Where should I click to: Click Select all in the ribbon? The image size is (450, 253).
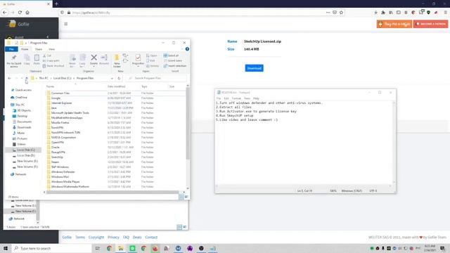click(171, 56)
